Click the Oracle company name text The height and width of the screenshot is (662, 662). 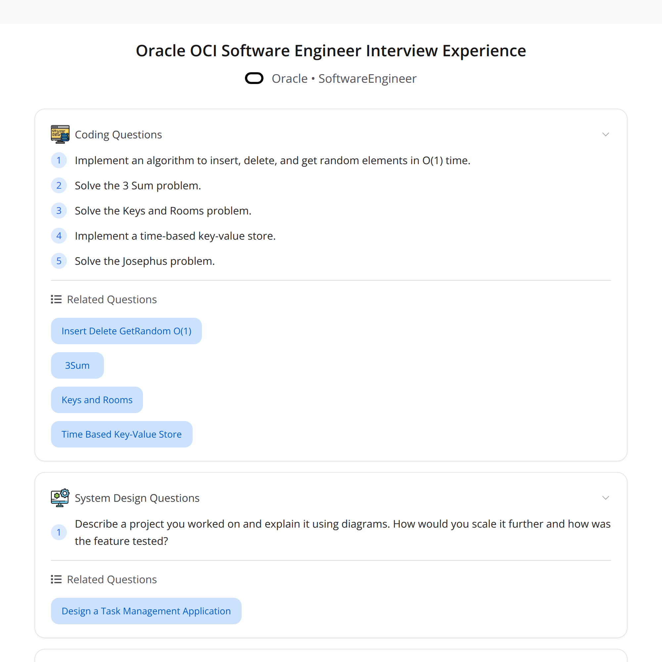290,78
